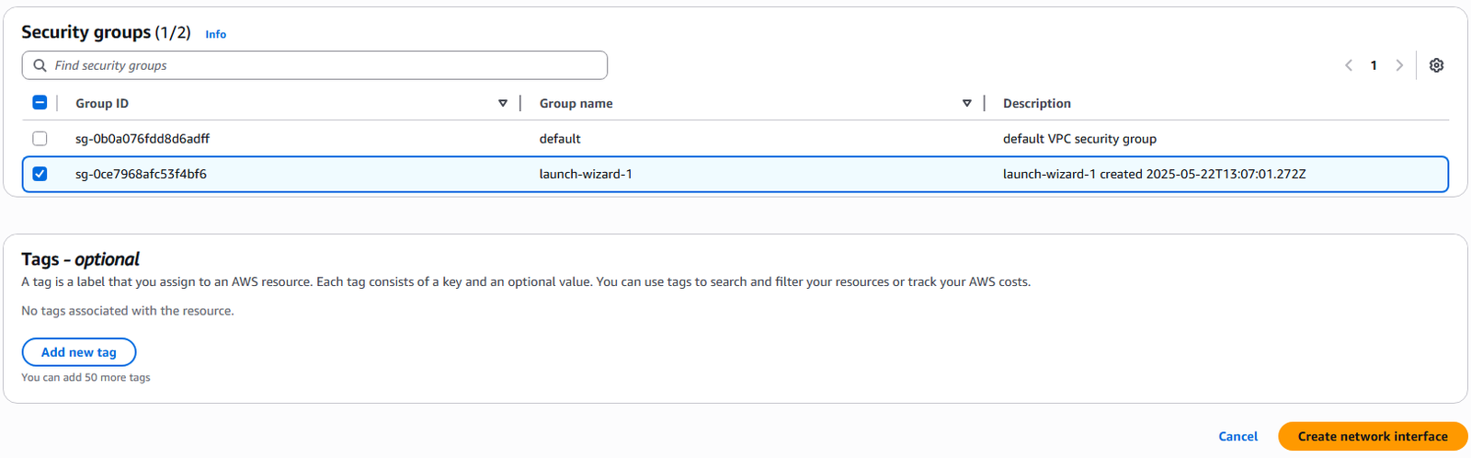Click the Add new tag button

pos(79,352)
